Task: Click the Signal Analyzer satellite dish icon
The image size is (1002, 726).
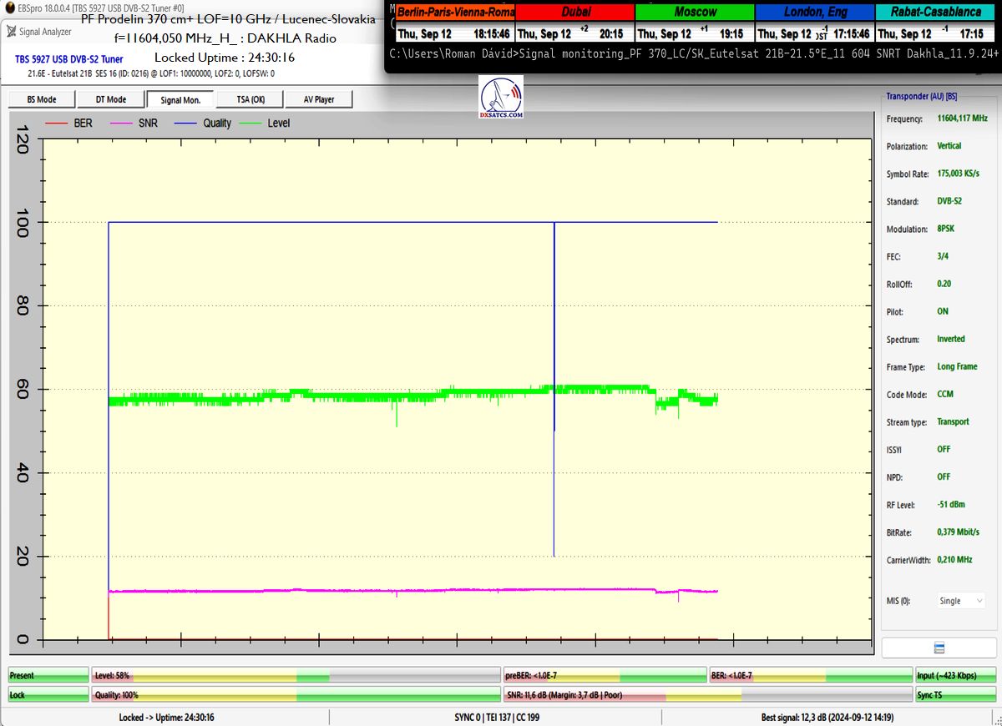Action: tap(12, 32)
